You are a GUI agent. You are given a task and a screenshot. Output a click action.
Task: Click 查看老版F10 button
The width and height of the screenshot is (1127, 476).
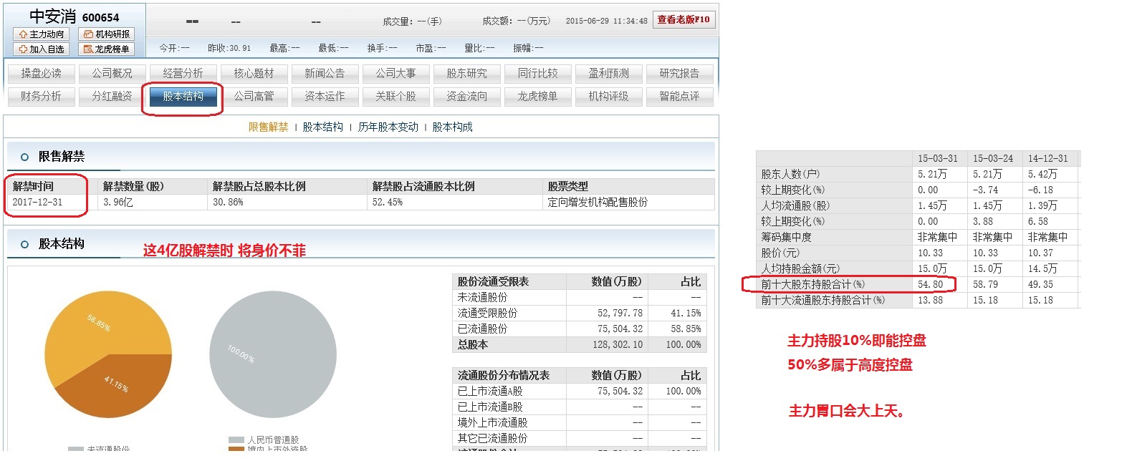[684, 19]
